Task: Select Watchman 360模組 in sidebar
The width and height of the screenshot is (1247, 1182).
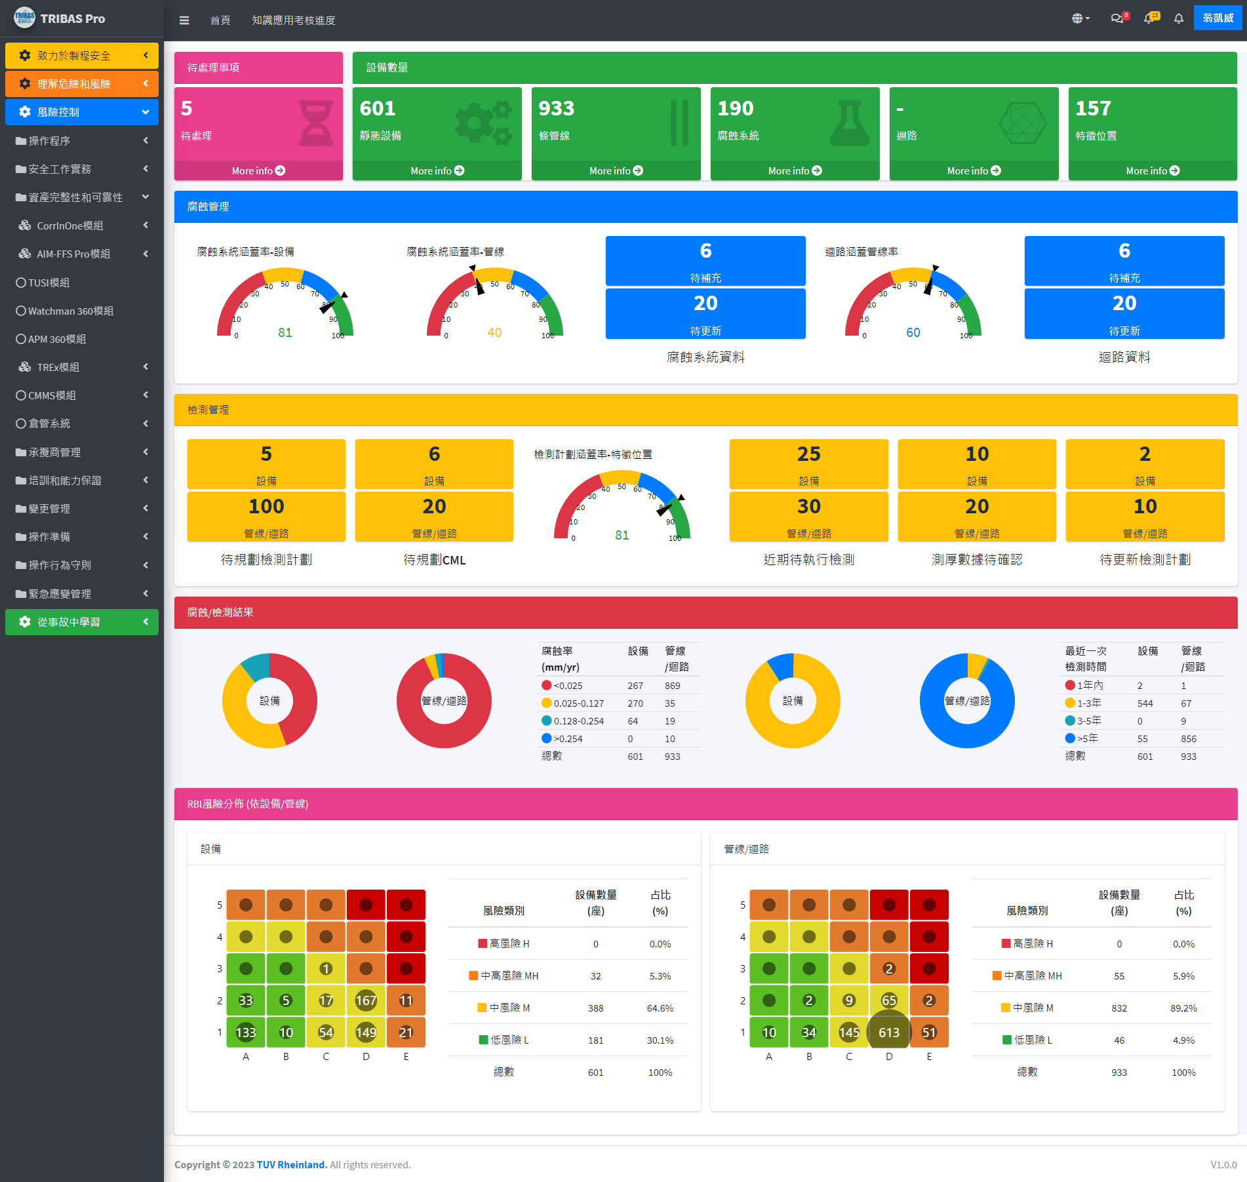Action: [82, 311]
